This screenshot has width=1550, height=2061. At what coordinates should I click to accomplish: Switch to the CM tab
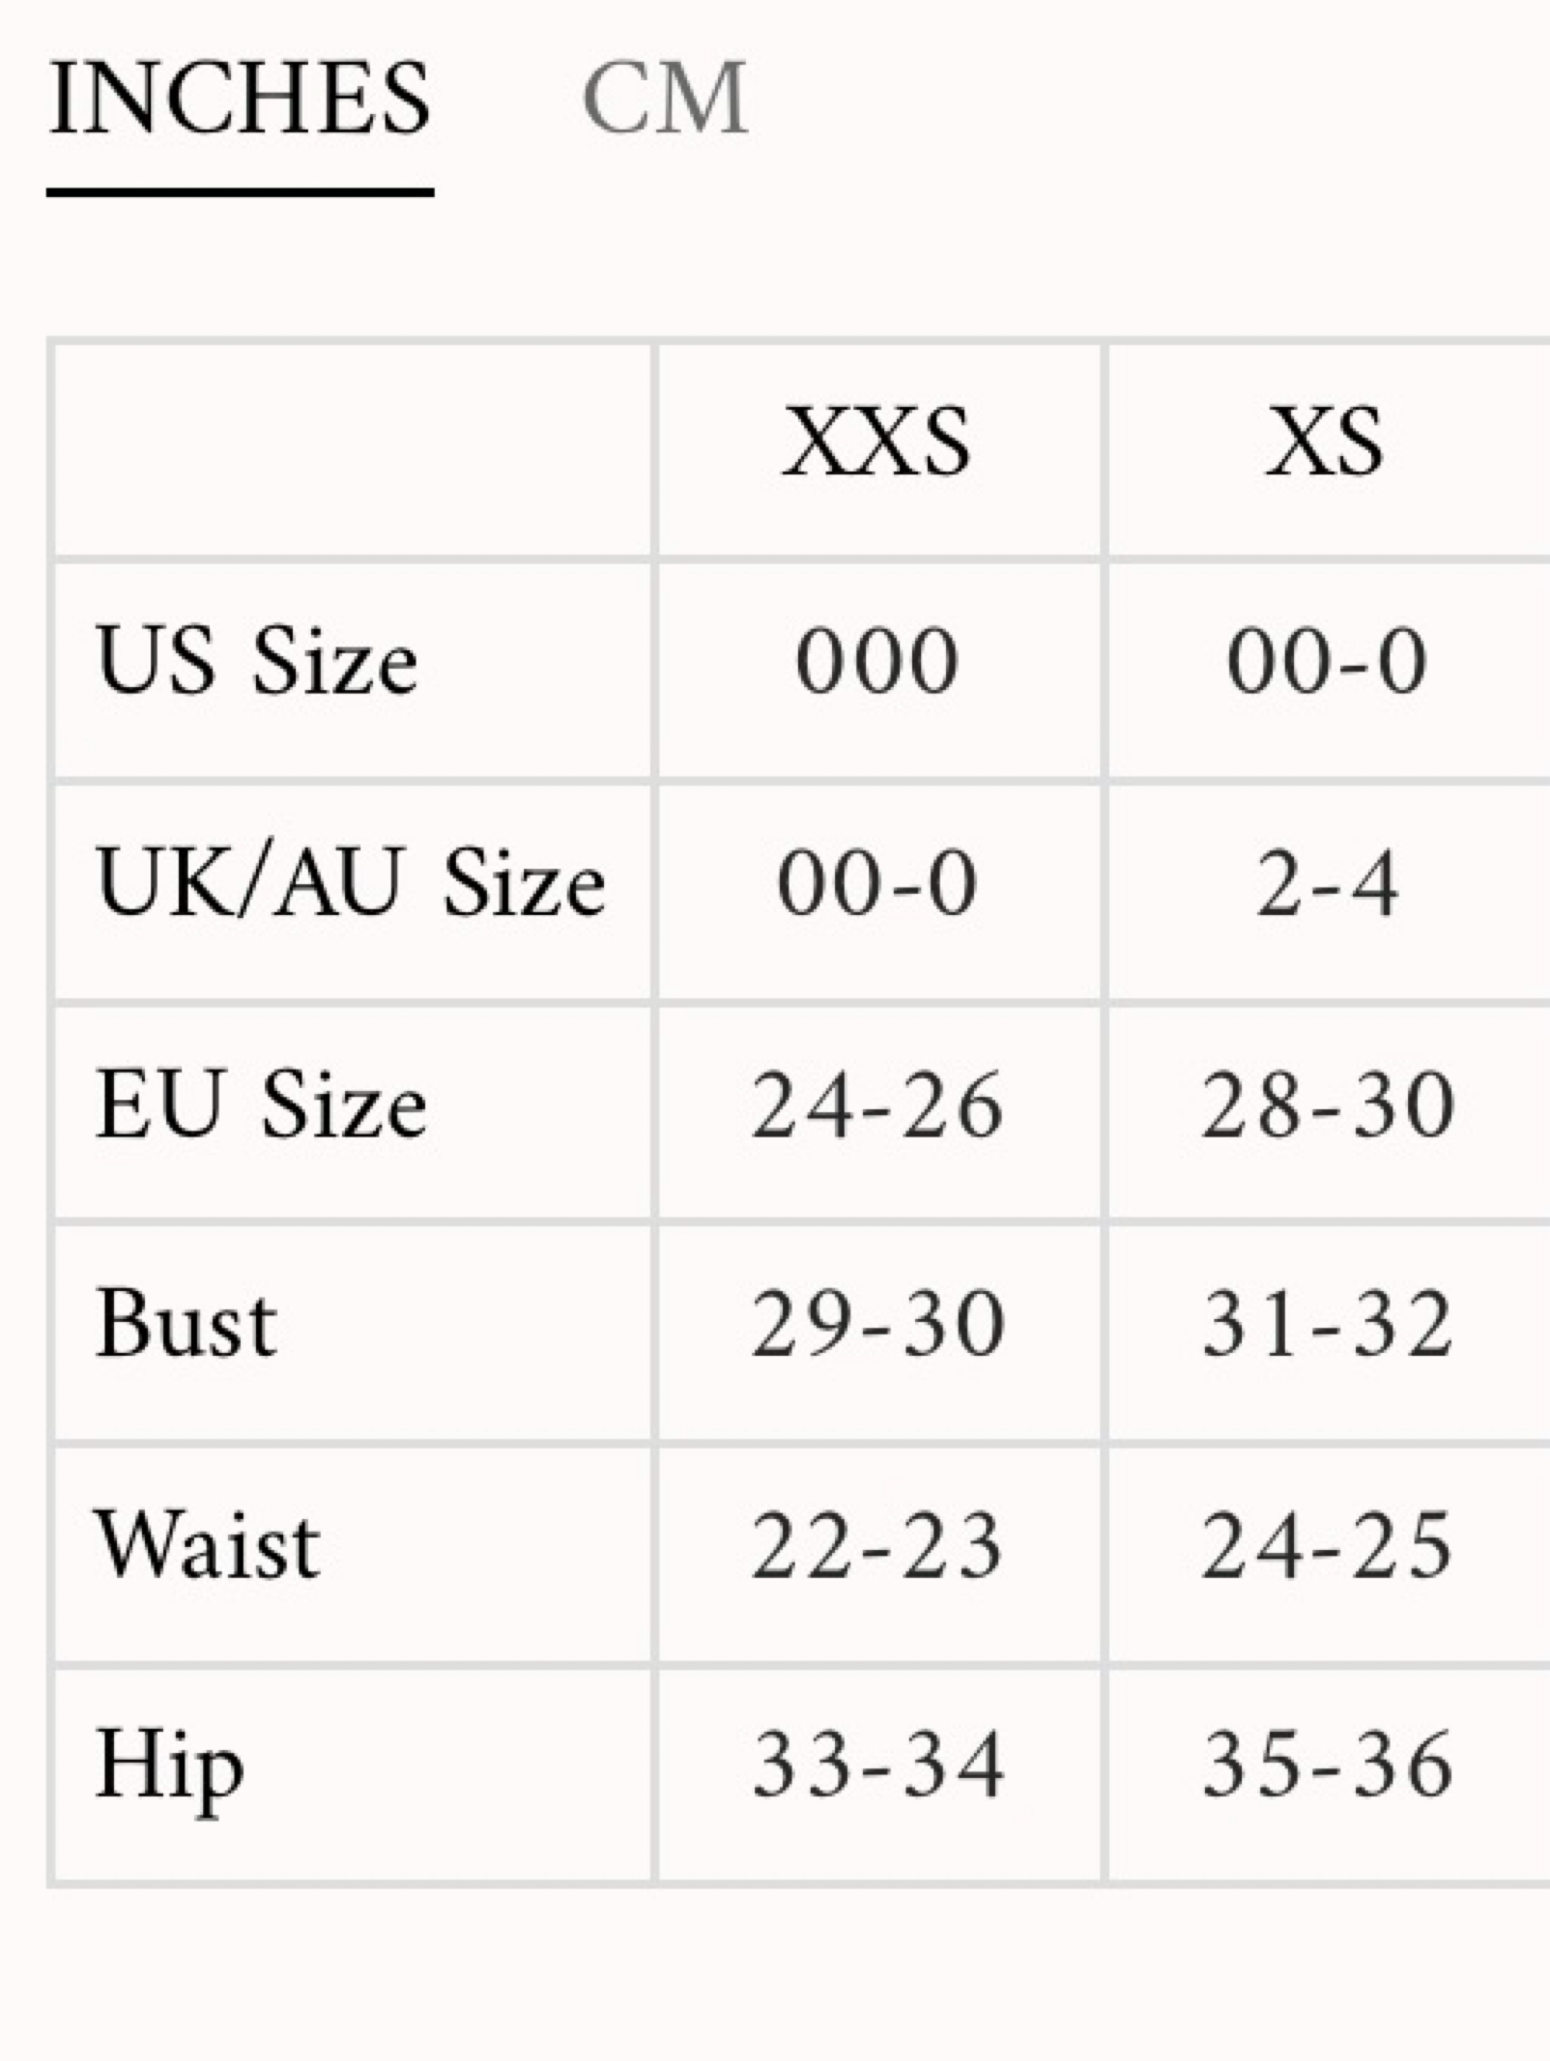click(x=665, y=98)
